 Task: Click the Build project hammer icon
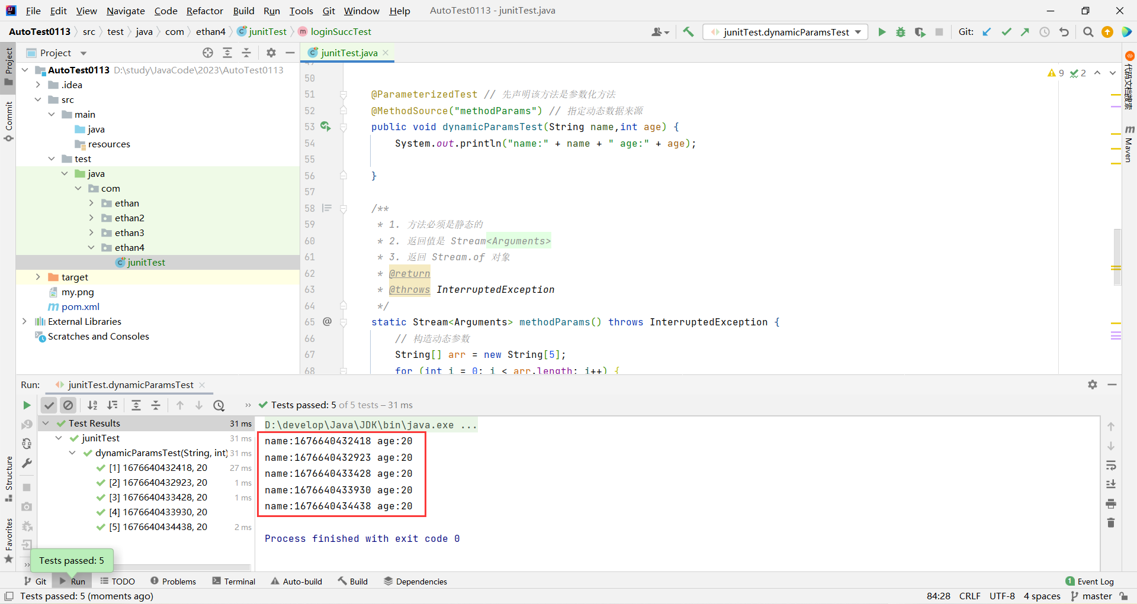pyautogui.click(x=688, y=32)
